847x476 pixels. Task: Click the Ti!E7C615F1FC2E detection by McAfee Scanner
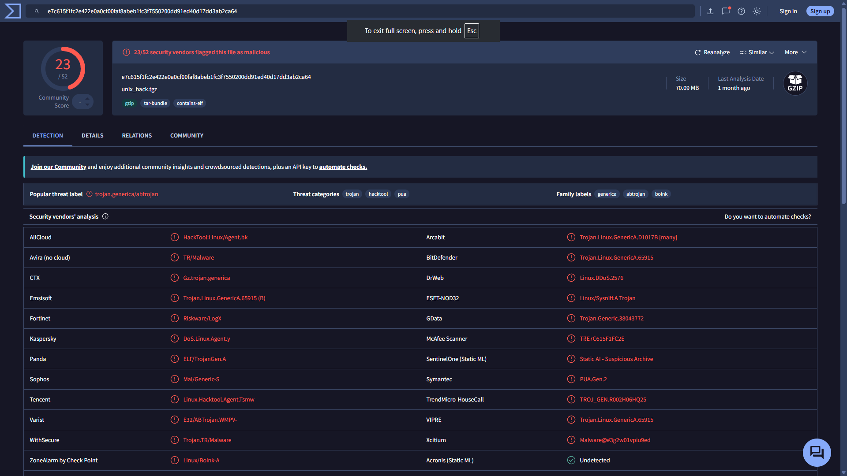coord(602,338)
